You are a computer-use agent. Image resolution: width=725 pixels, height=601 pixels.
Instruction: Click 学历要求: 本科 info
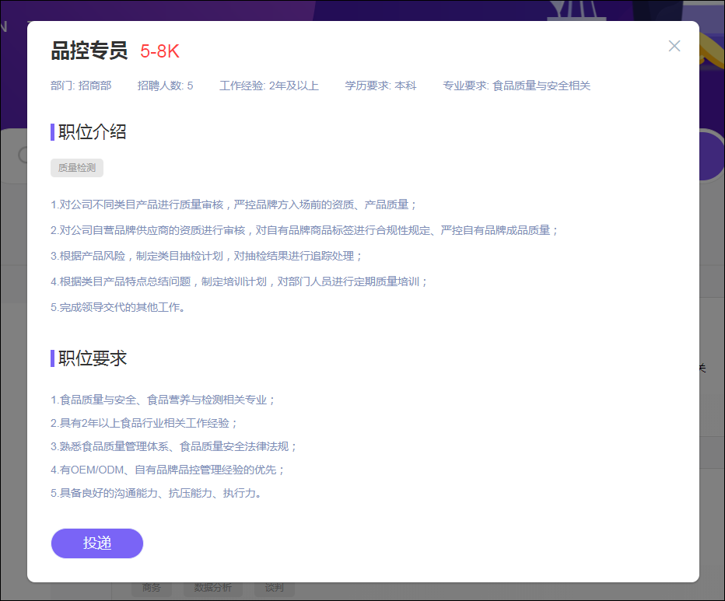pyautogui.click(x=380, y=86)
